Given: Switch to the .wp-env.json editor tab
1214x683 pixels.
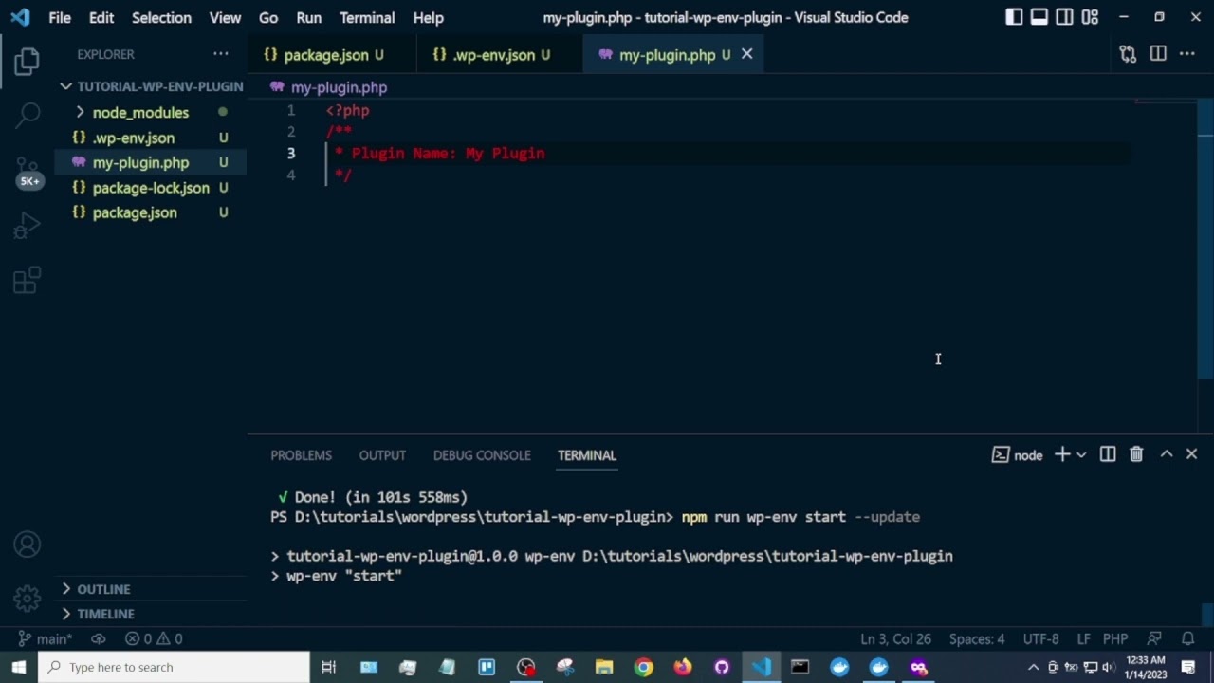Looking at the screenshot, I should click(x=500, y=54).
